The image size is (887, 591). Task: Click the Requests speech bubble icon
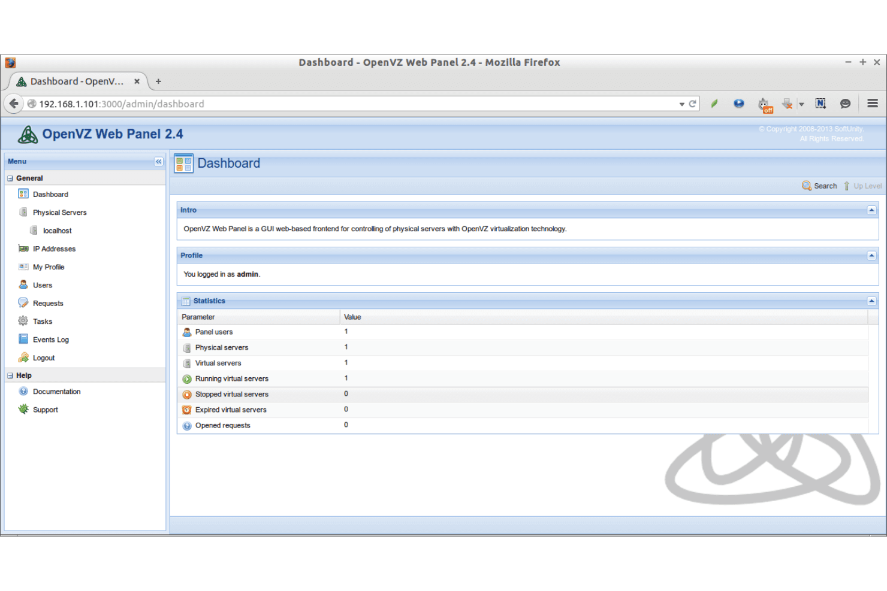point(23,303)
